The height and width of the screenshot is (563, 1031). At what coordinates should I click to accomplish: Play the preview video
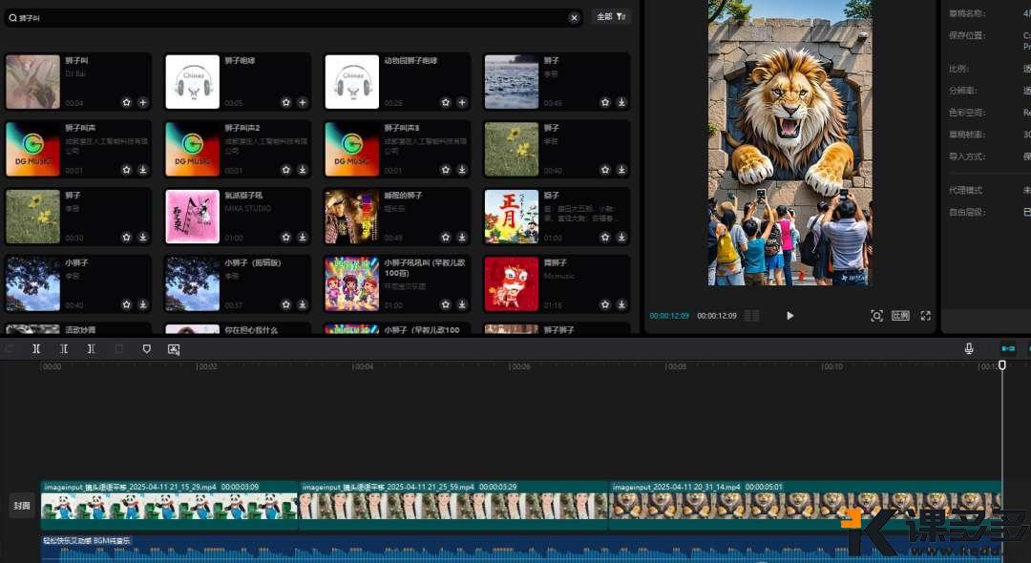pos(789,316)
